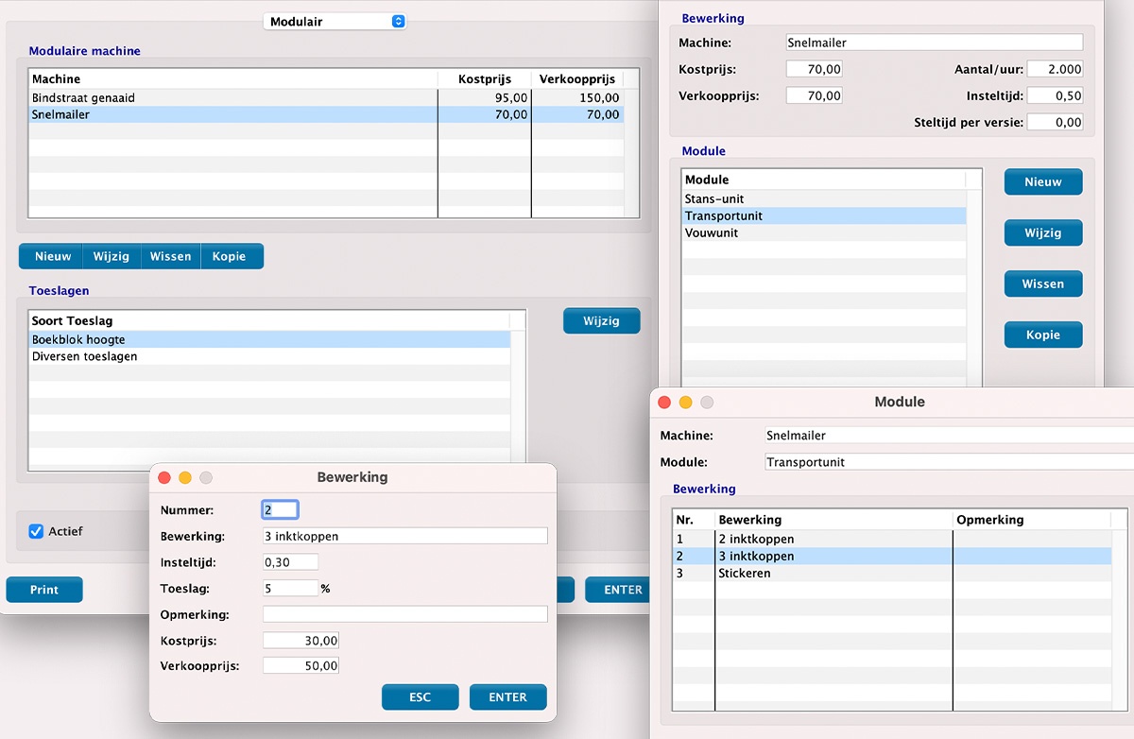Viewport: 1134px width, 739px height.
Task: Click Kopie under Modulaire machine table
Action: pyautogui.click(x=231, y=256)
